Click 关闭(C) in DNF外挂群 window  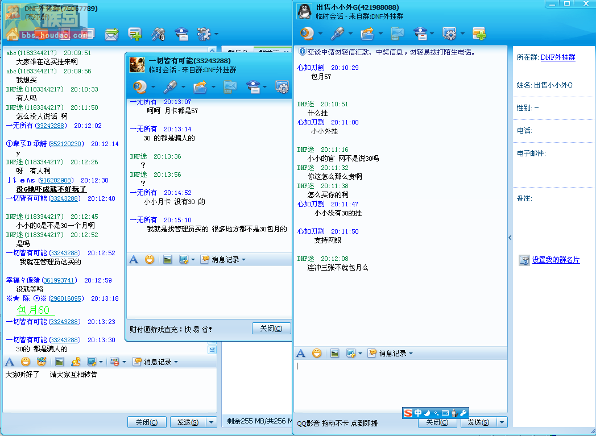click(147, 422)
